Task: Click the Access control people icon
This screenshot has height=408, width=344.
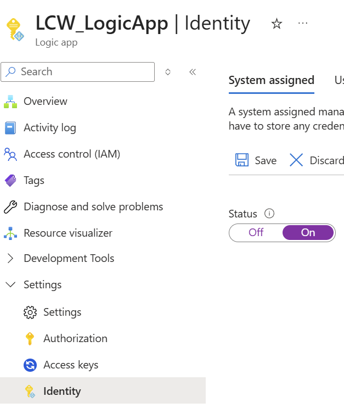Action: coord(10,154)
